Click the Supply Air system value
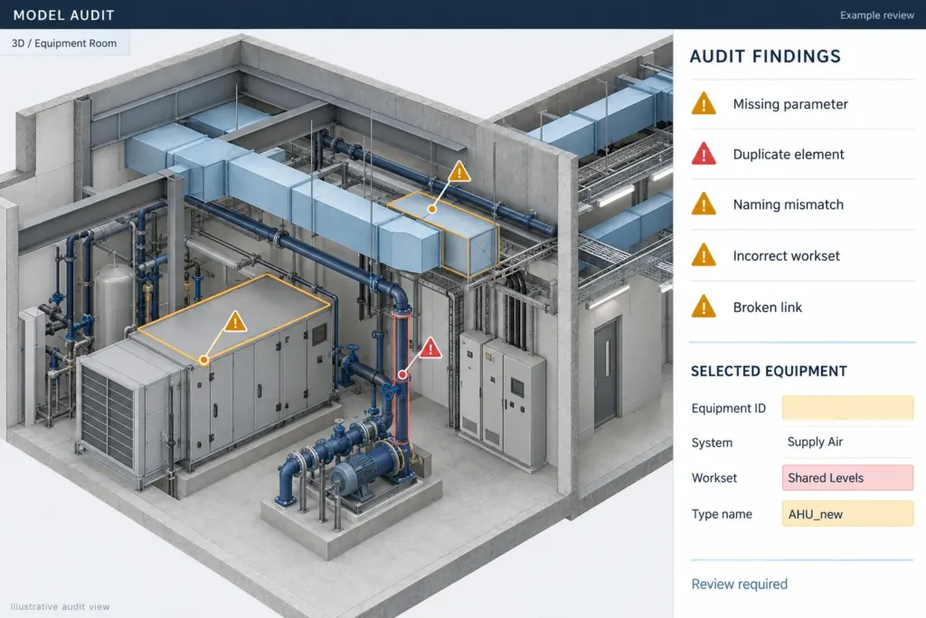The image size is (926, 618). pos(815,442)
